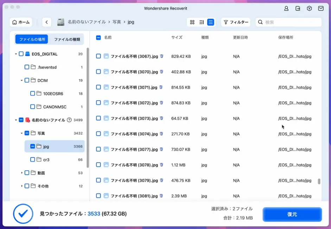Switch to grid thumbnail view
The width and height of the screenshot is (331, 229).
tap(192, 22)
